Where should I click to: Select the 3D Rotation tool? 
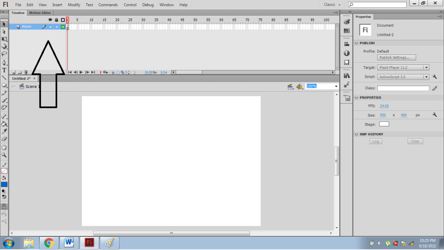pyautogui.click(x=4, y=47)
